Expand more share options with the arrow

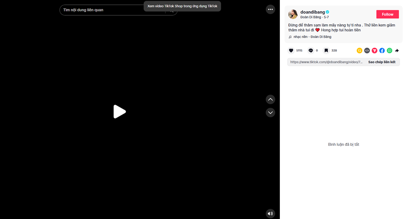[x=397, y=51]
